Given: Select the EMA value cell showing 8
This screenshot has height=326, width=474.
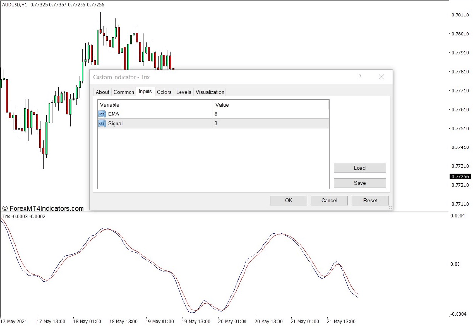Looking at the screenshot, I should pos(271,114).
